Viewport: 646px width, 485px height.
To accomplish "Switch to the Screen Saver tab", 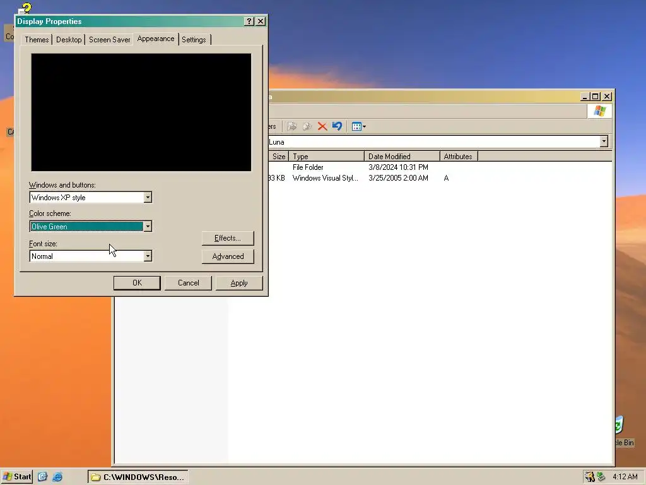I will tap(109, 40).
